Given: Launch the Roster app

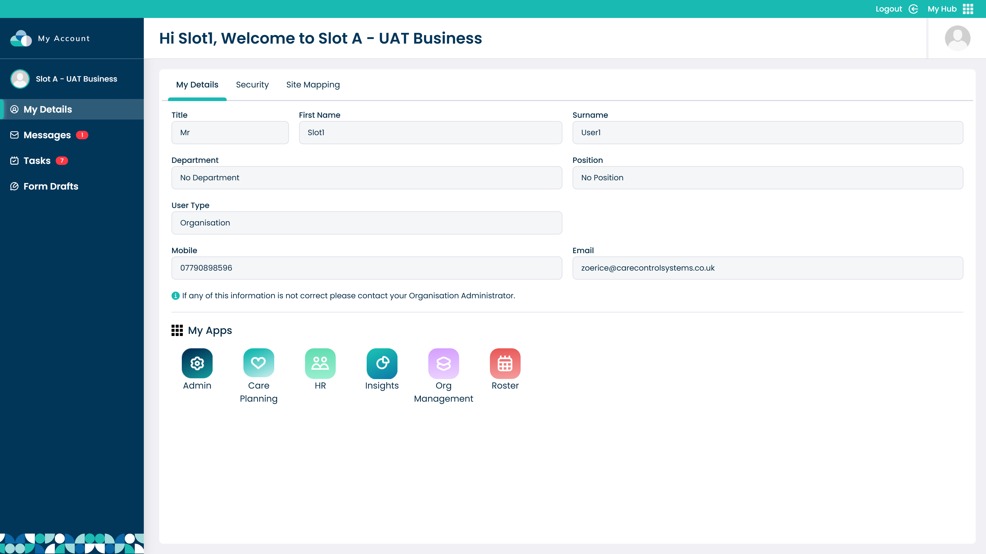Looking at the screenshot, I should point(505,363).
